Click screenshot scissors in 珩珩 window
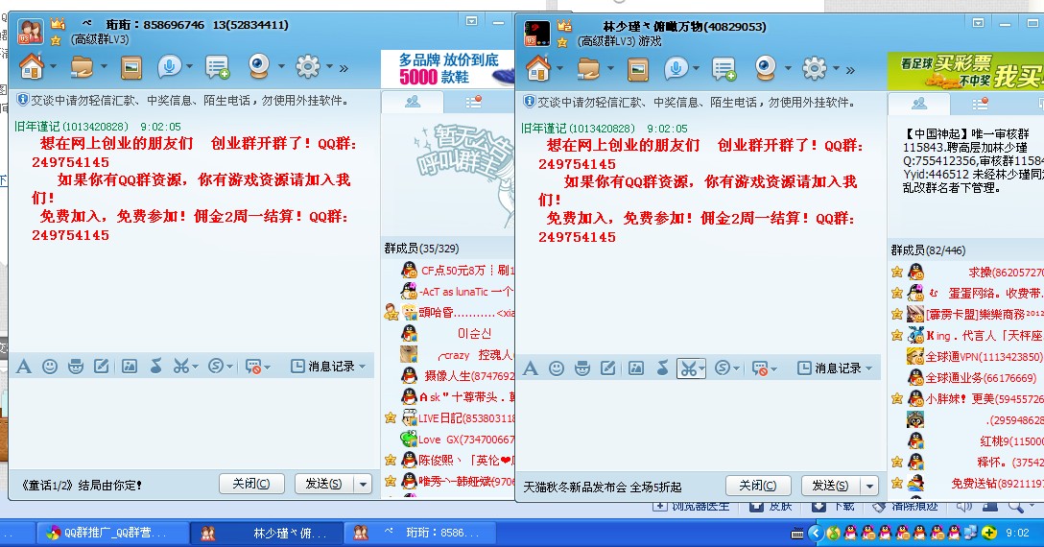The height and width of the screenshot is (547, 1044). (180, 367)
